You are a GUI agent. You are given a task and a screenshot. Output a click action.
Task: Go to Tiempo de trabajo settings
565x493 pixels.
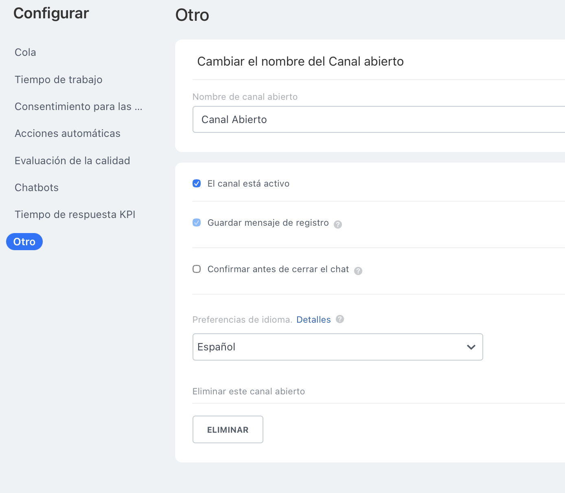coord(58,79)
